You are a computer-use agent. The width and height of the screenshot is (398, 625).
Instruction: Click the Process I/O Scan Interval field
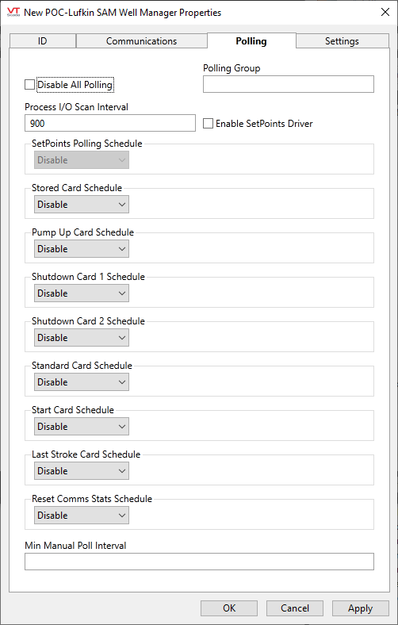point(110,123)
